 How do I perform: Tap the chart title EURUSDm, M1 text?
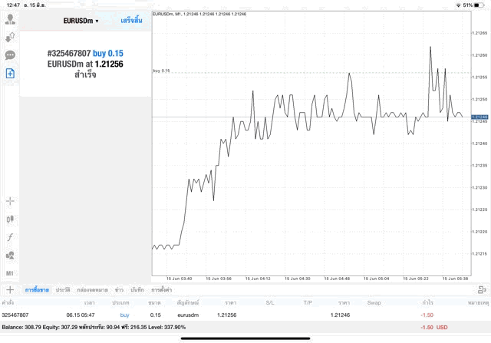(199, 14)
